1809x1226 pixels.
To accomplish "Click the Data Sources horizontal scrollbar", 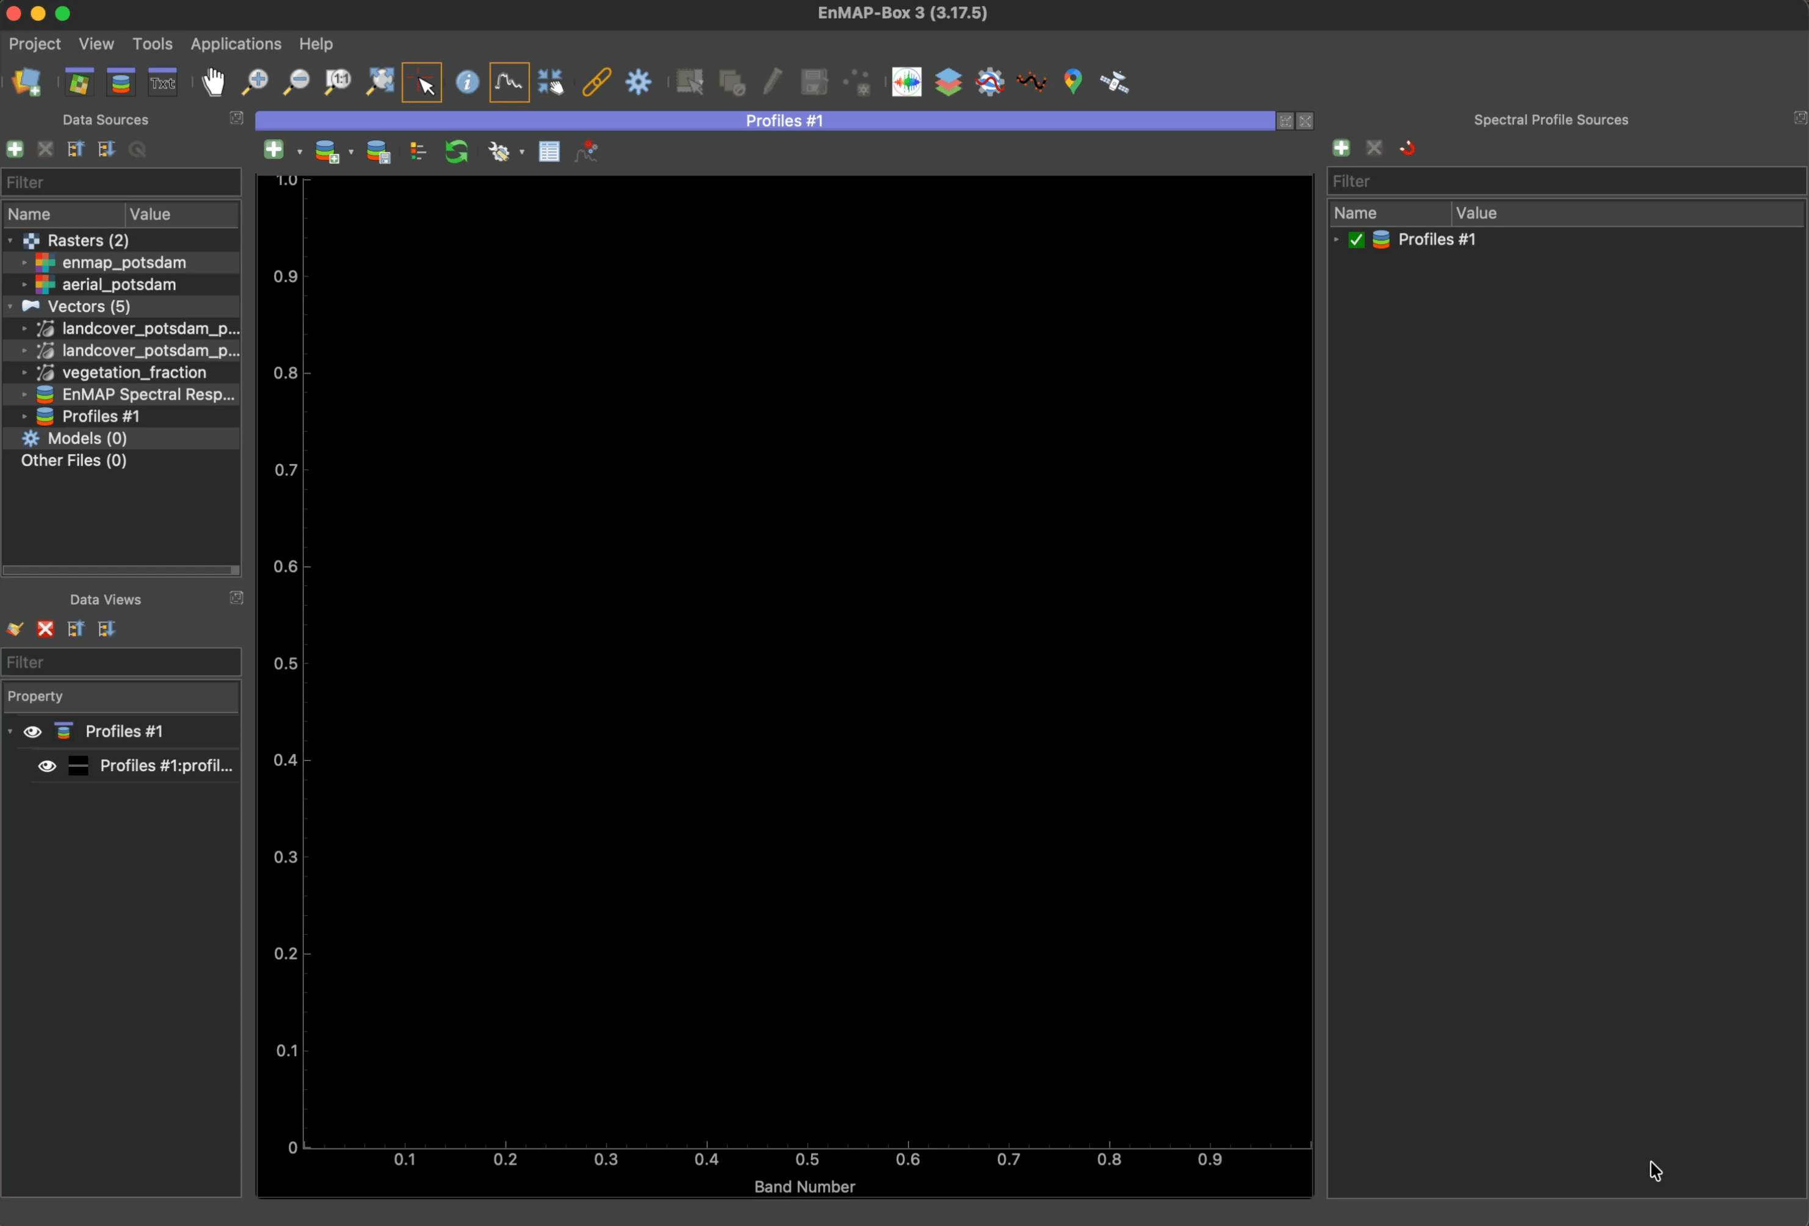I will click(121, 570).
